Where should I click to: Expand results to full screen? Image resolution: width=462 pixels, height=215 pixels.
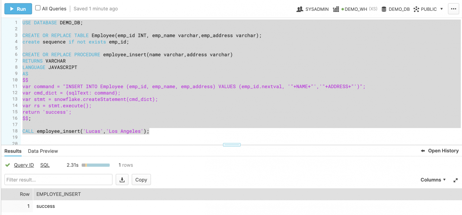[455, 180]
